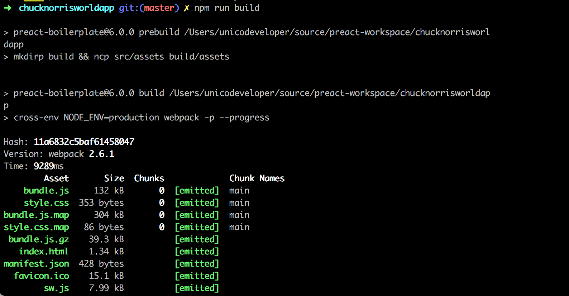Click [emitted] on the bundle.js.map row
569x296 pixels.
coord(197,215)
